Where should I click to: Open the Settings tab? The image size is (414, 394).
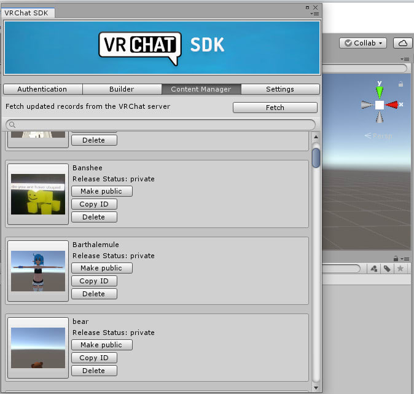280,89
